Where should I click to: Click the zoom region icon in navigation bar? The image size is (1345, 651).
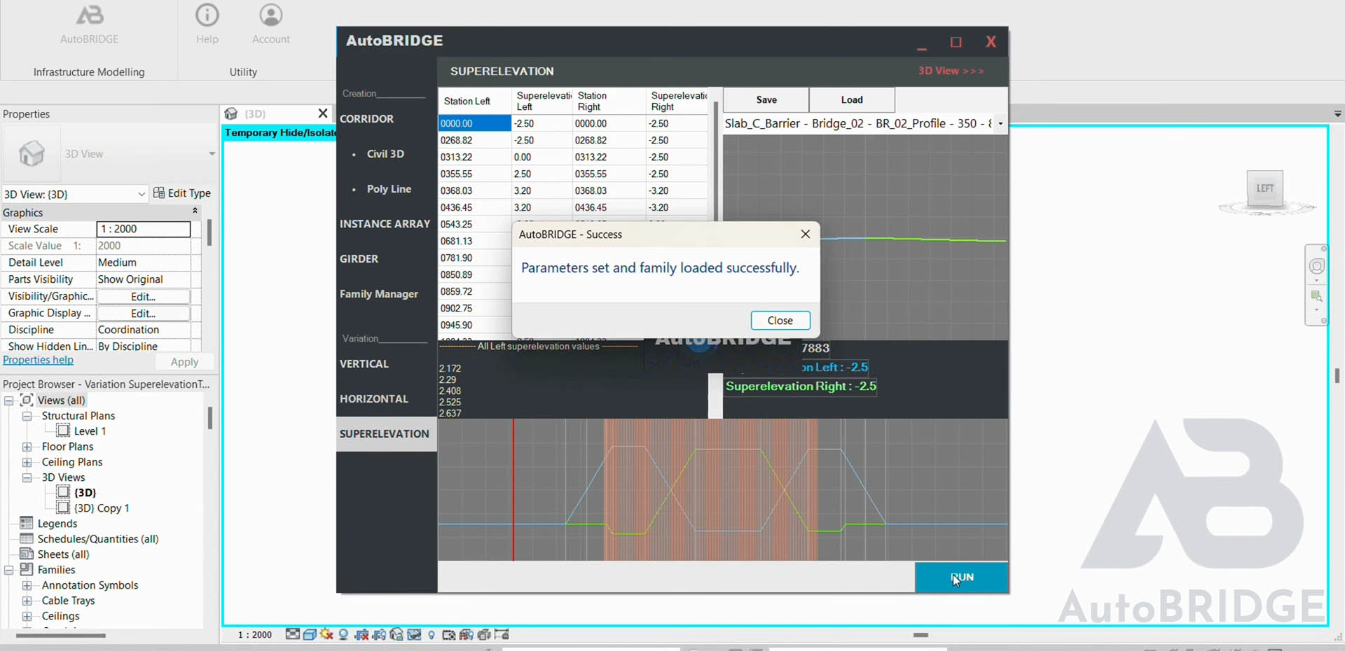point(1317,296)
